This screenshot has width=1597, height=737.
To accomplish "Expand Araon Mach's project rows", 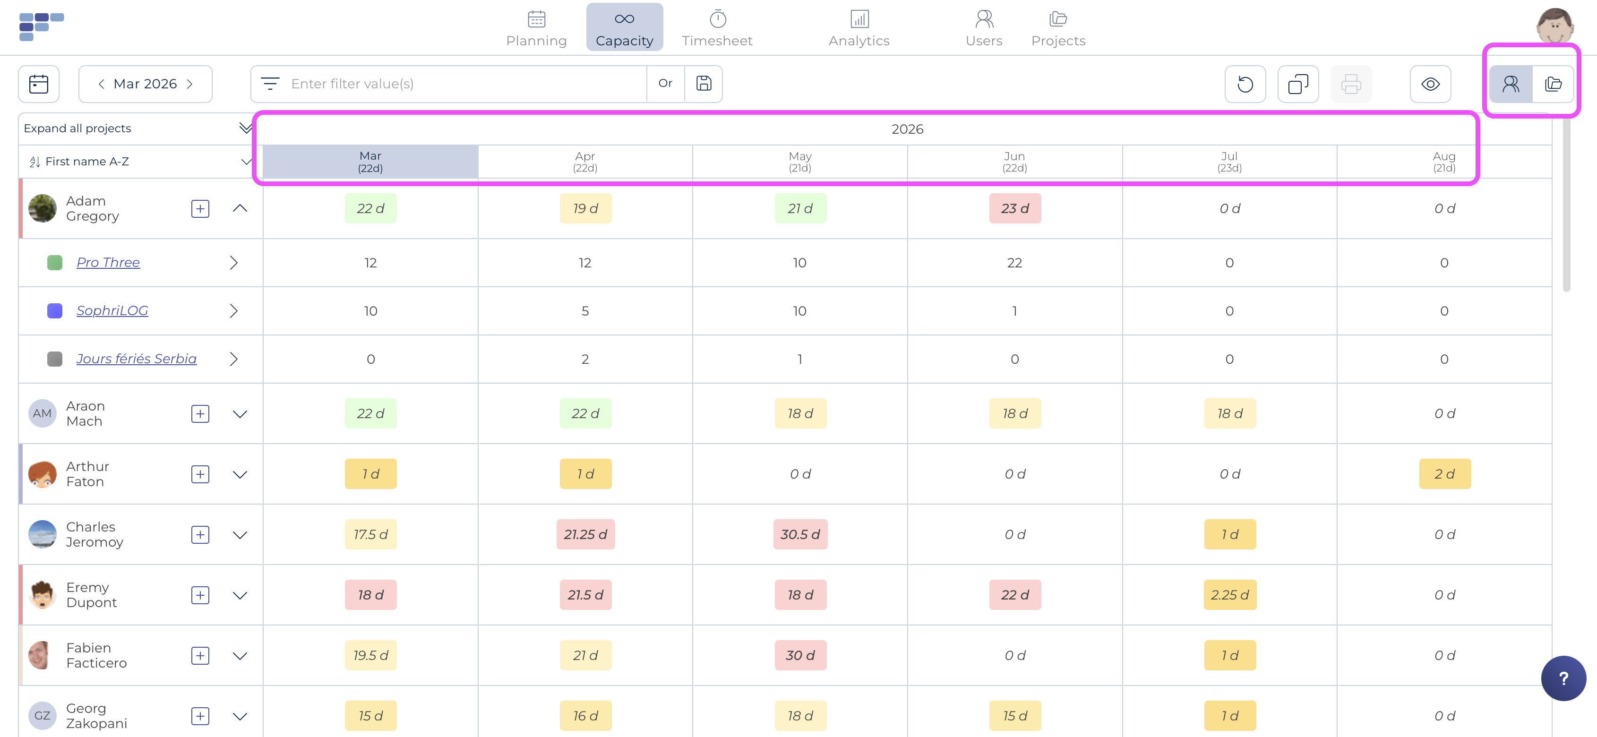I will pos(240,414).
